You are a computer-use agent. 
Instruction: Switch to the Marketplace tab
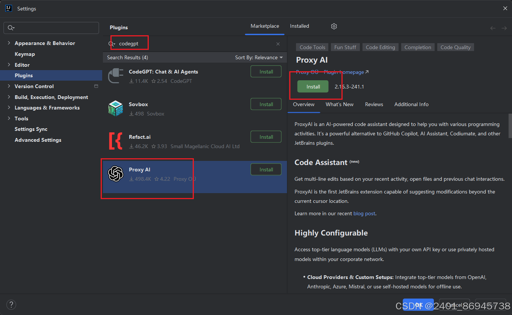265,26
